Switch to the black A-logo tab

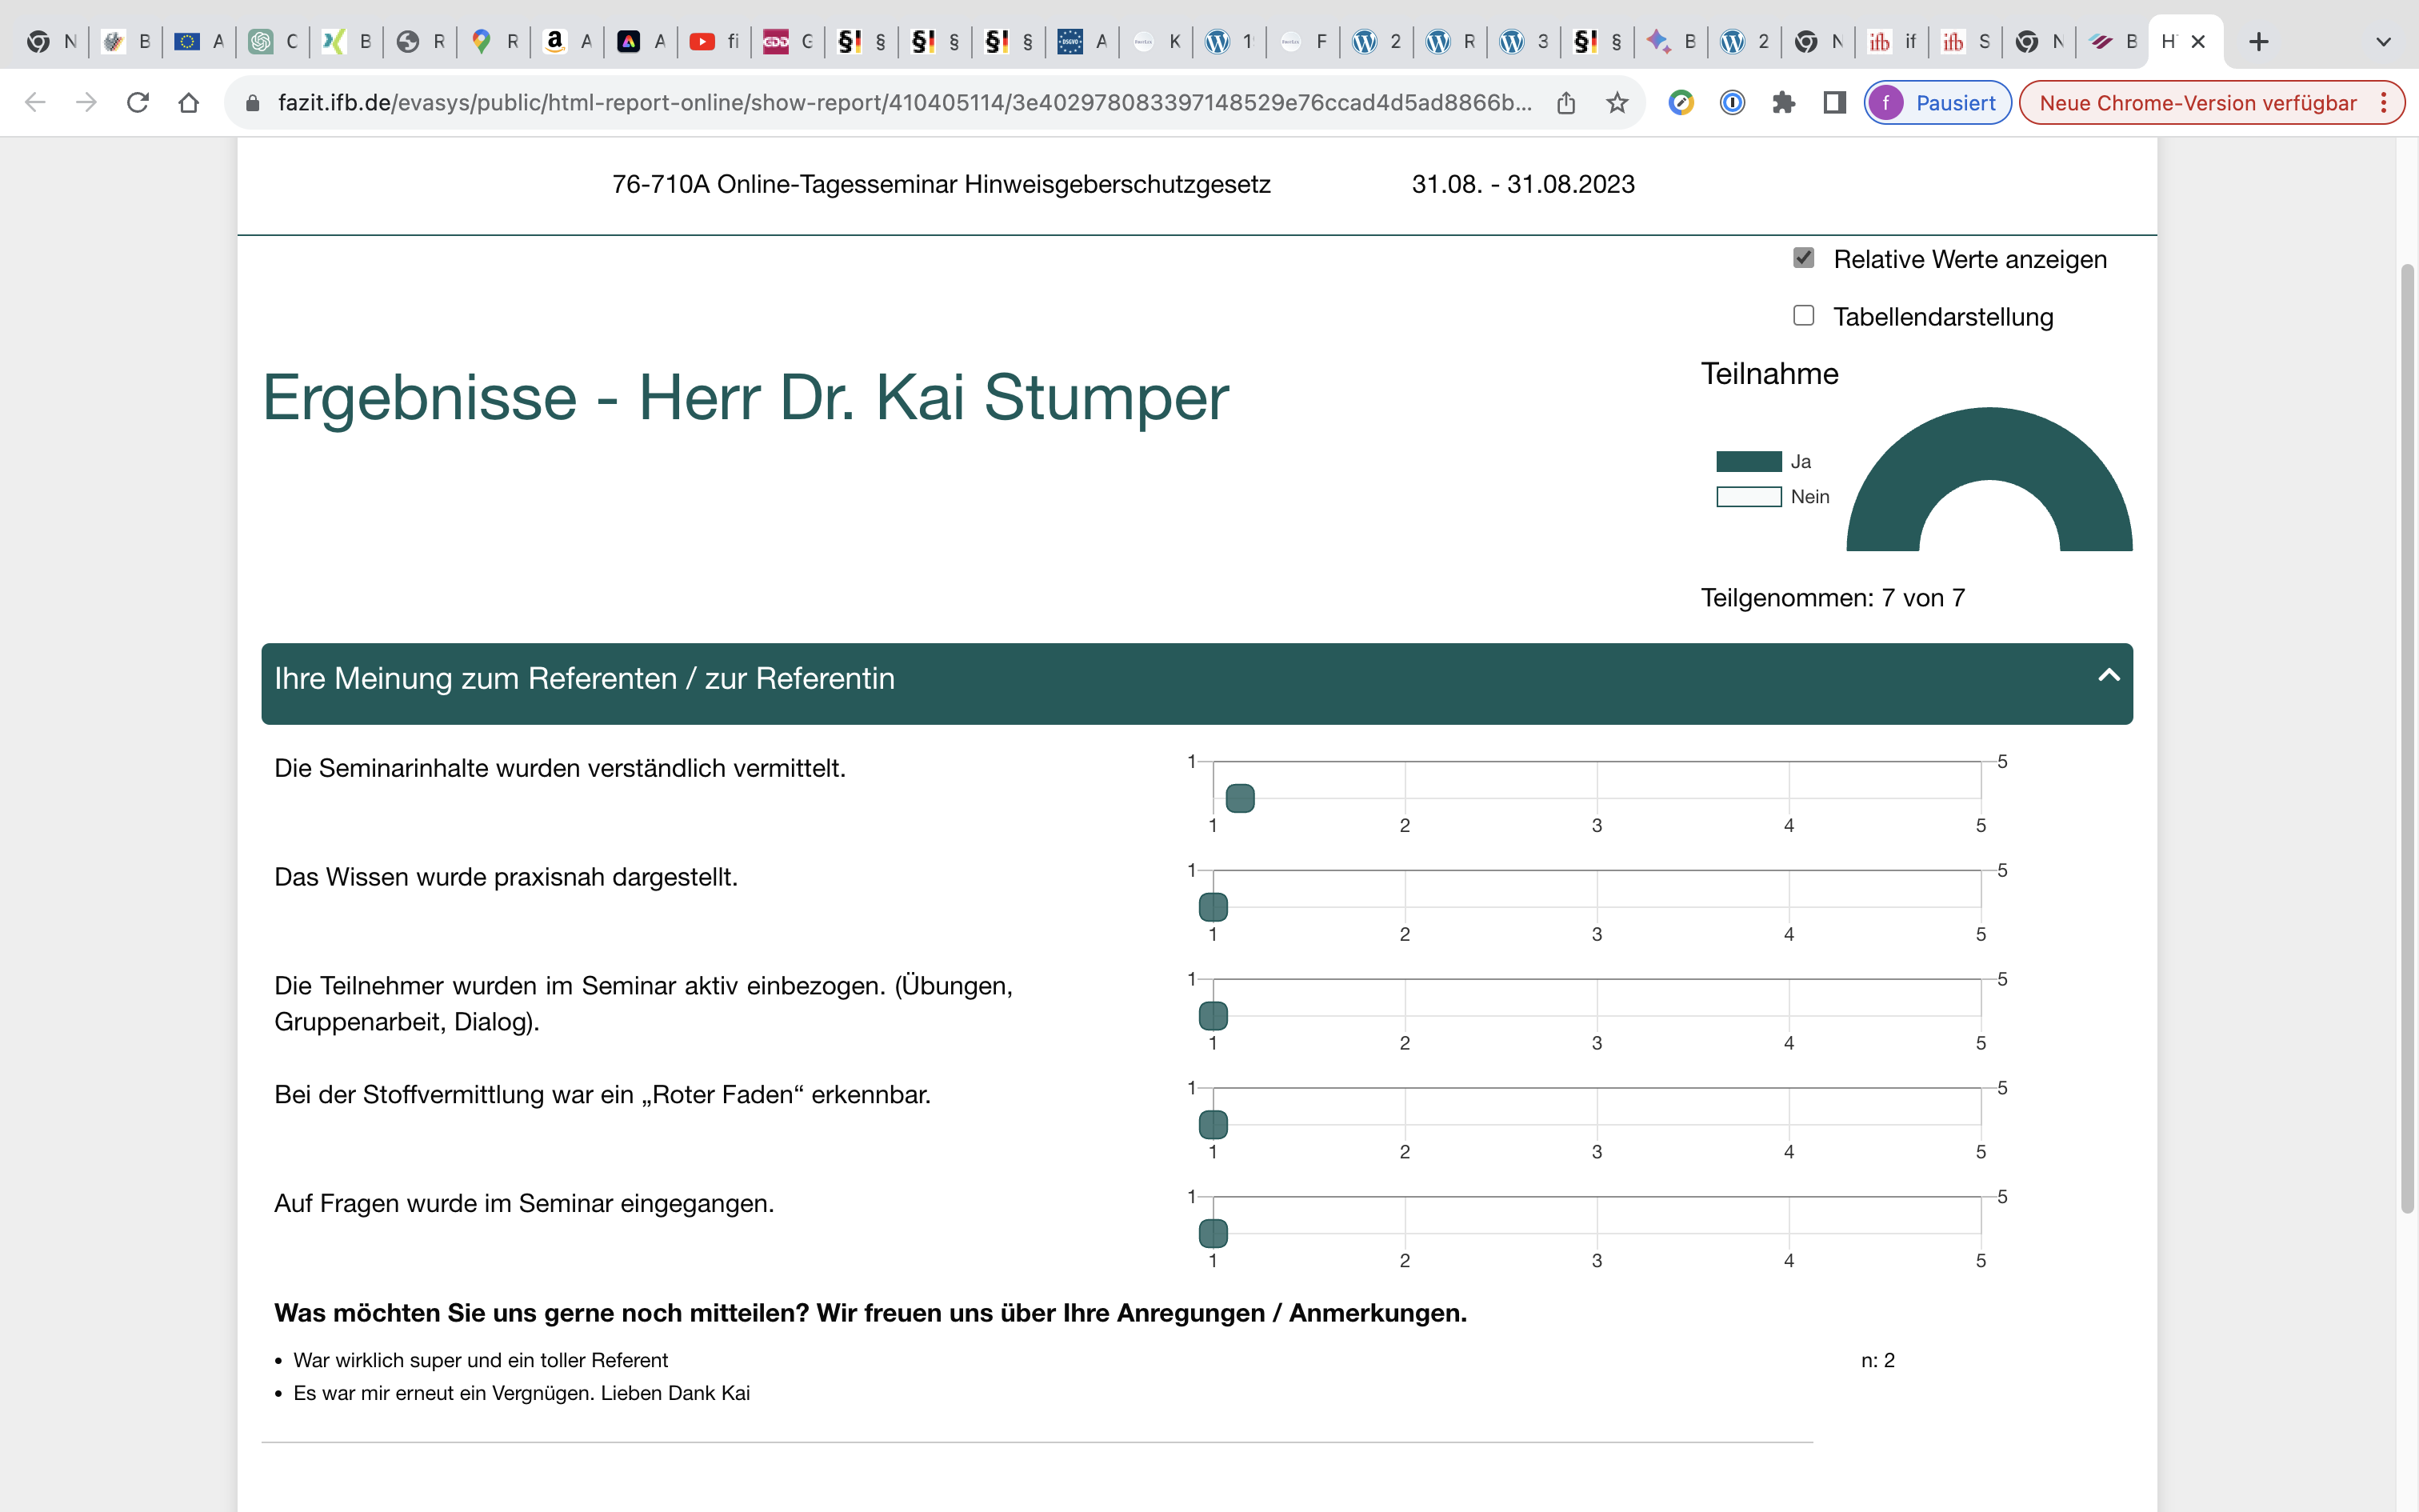coord(641,42)
